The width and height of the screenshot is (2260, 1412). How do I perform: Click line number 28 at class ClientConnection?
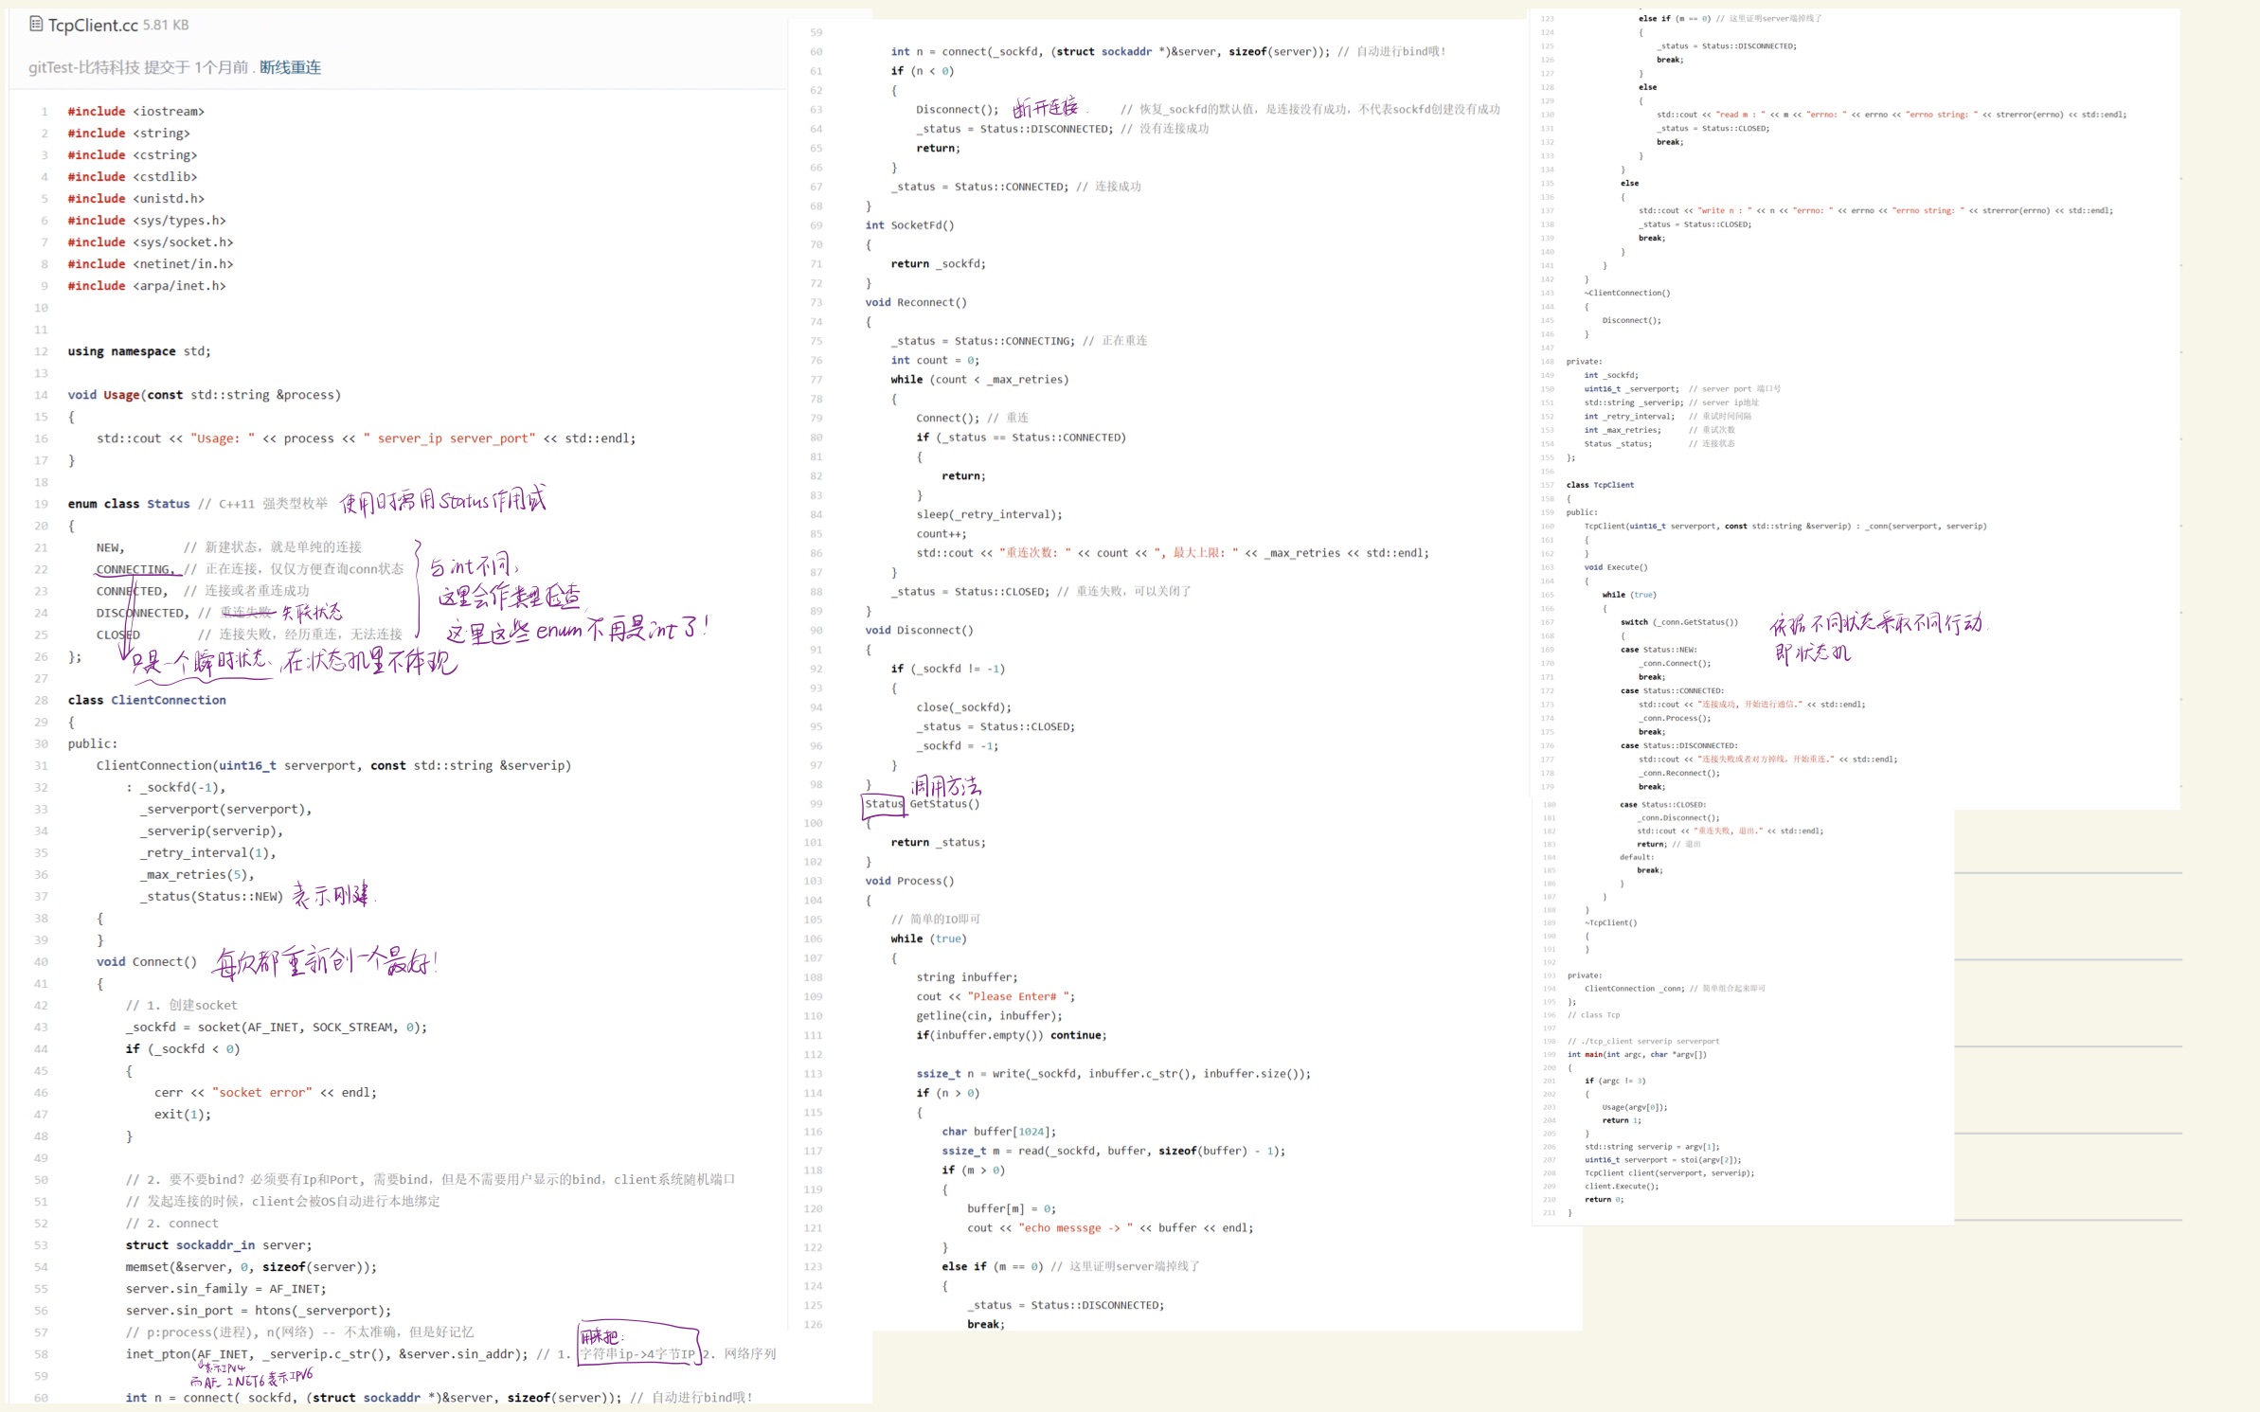(x=41, y=700)
